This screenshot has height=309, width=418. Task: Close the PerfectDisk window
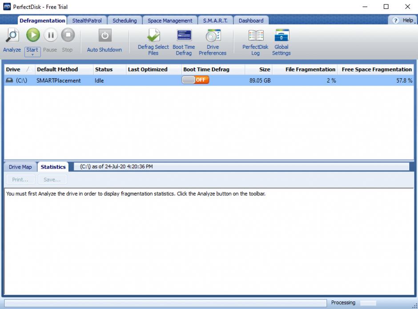(407, 7)
